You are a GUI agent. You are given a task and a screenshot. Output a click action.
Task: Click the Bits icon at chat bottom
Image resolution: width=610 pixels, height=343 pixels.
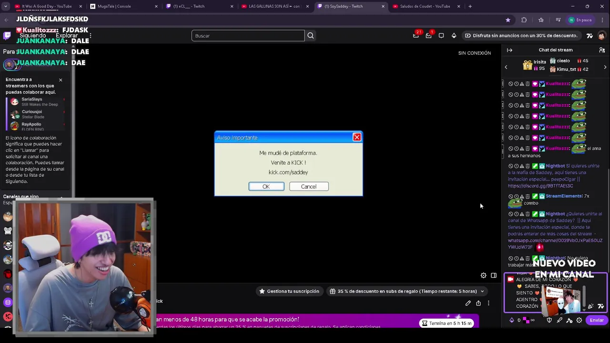[x=512, y=320]
